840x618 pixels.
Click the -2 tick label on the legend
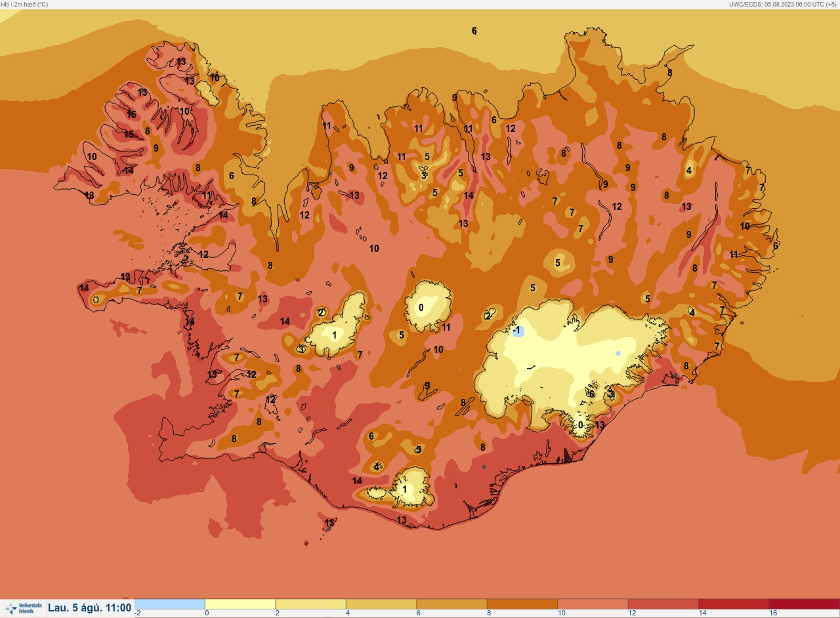point(138,613)
